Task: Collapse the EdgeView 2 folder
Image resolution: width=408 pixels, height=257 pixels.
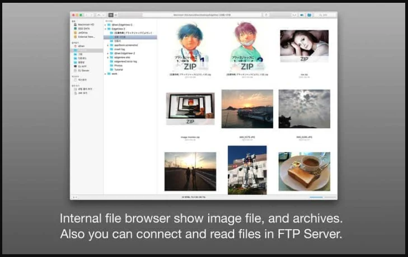Action: [105, 29]
